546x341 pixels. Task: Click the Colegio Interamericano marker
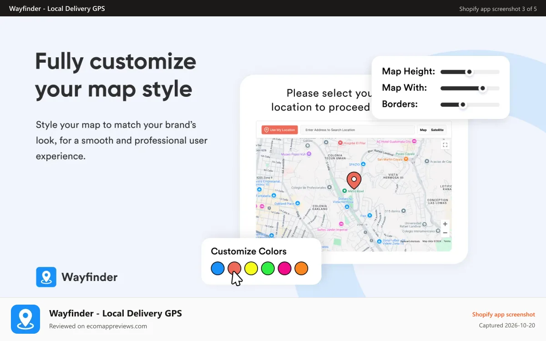point(438,231)
